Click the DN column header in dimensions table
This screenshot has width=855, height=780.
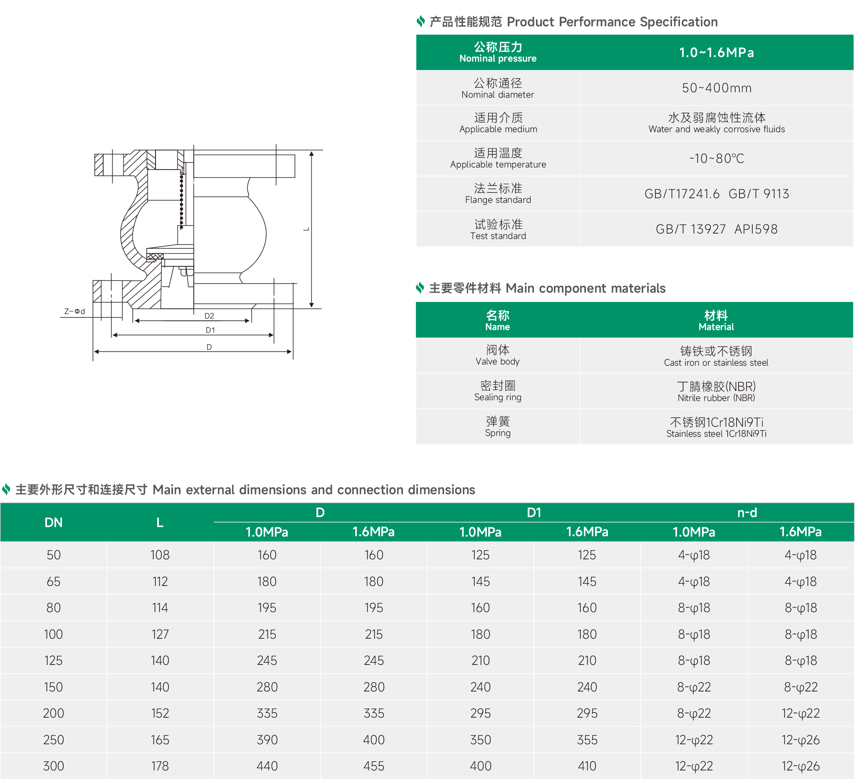click(53, 522)
